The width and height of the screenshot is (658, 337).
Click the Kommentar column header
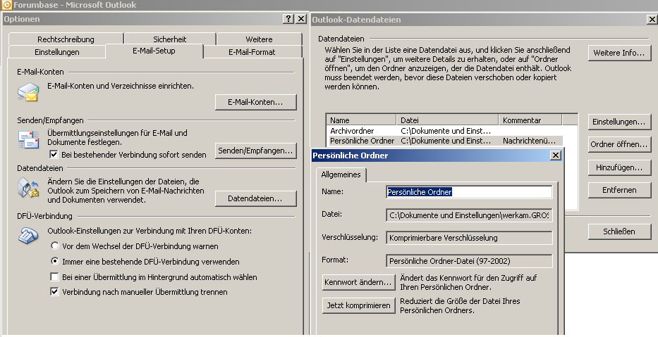pyautogui.click(x=530, y=120)
